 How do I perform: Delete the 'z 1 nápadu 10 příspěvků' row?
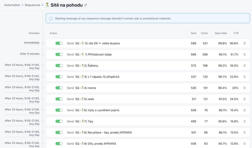click(244, 77)
